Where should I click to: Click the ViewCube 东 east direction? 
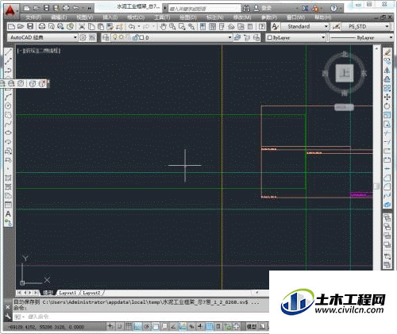364,73
